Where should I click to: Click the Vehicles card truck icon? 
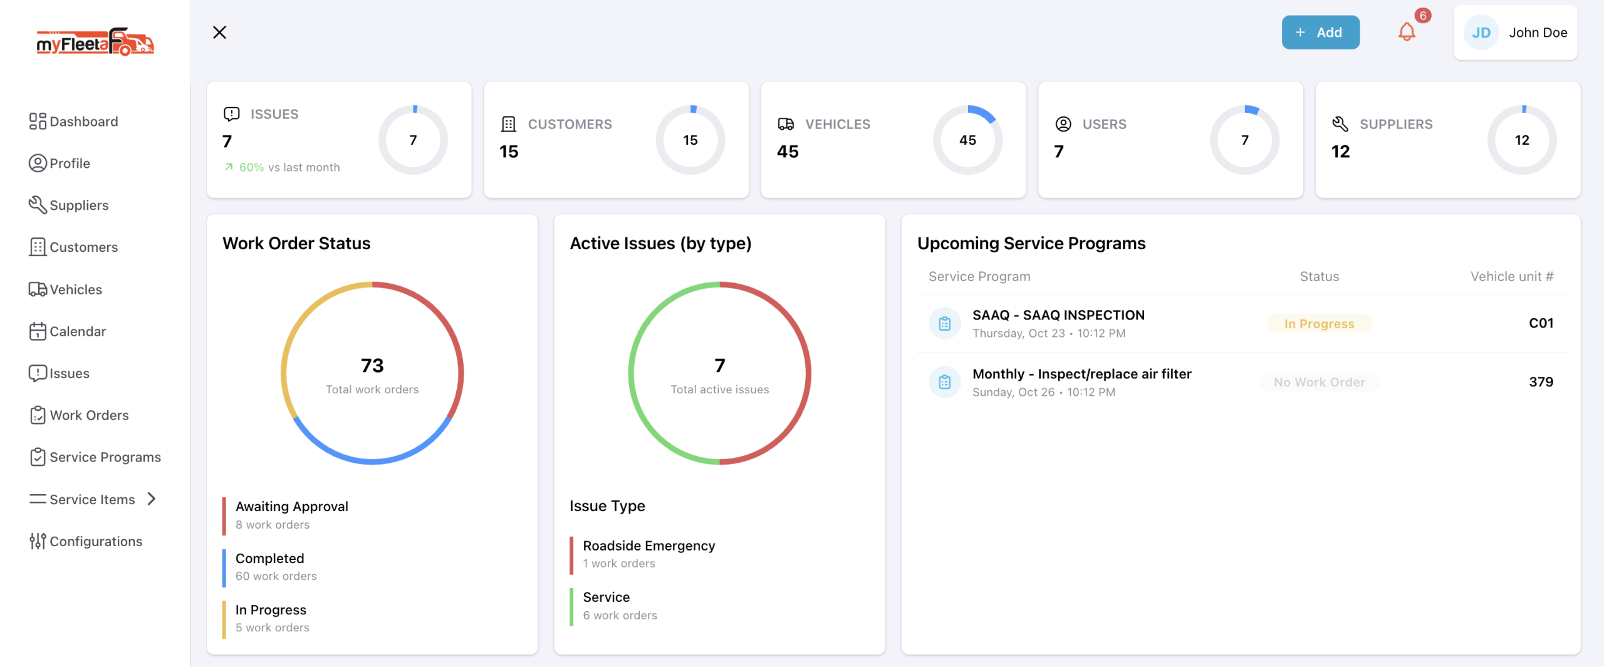click(x=786, y=124)
